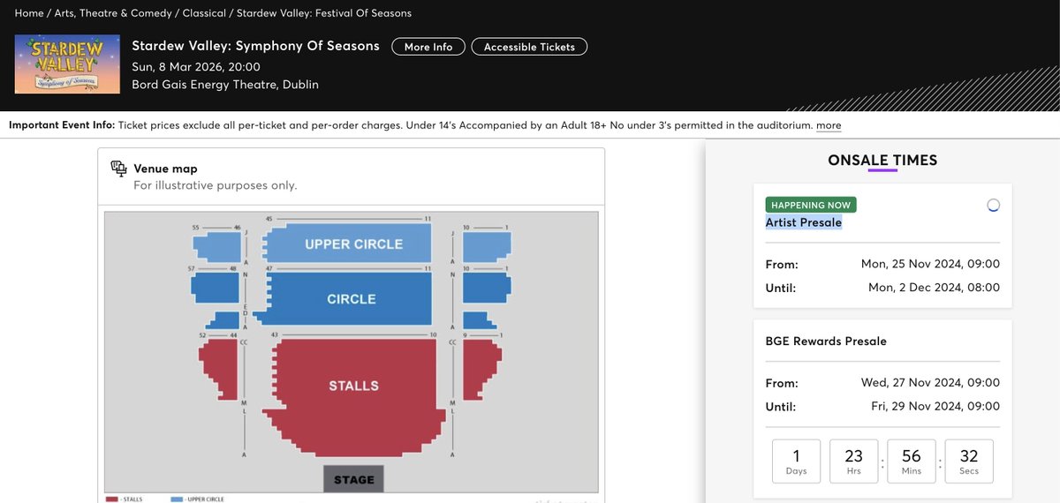Click the BGE Rewards Presale heading
The height and width of the screenshot is (503, 1060).
826,341
